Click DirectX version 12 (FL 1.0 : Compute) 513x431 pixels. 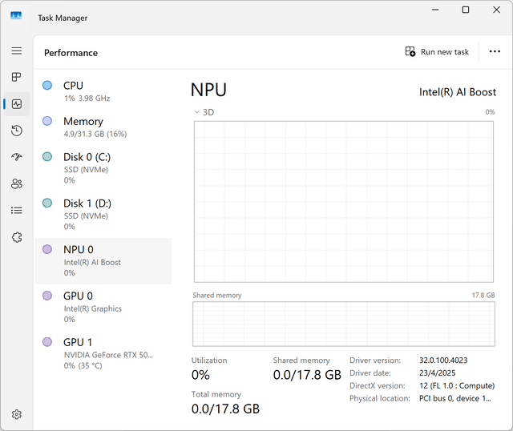tap(457, 385)
